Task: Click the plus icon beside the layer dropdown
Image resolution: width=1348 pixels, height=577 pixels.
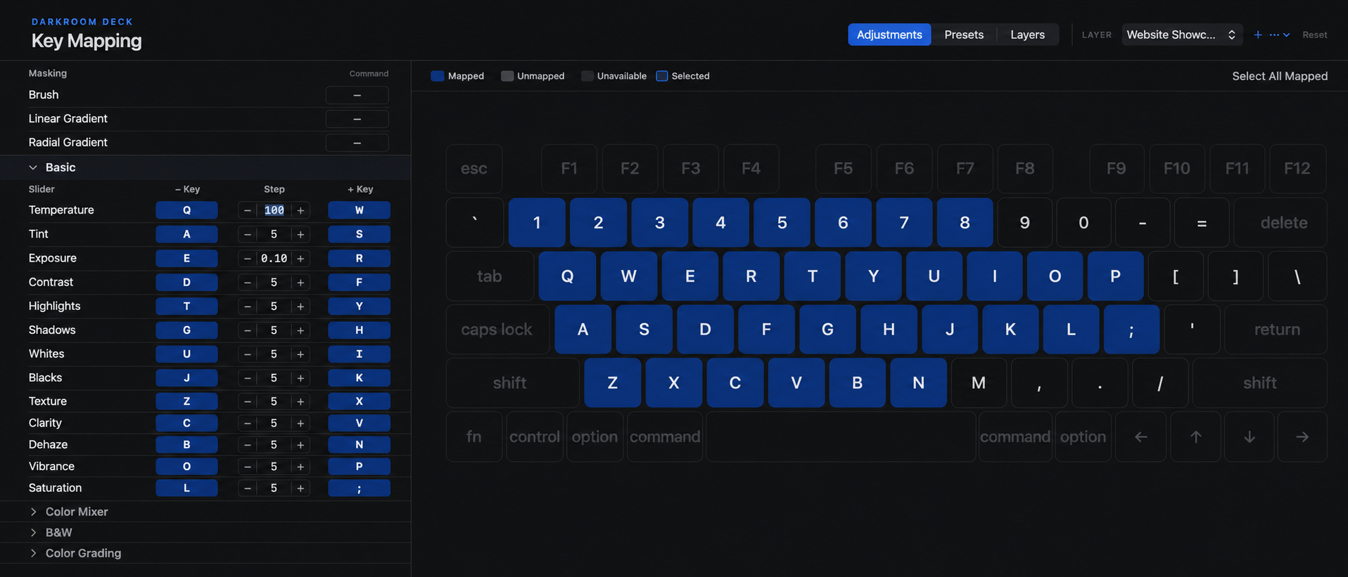Action: (x=1258, y=34)
